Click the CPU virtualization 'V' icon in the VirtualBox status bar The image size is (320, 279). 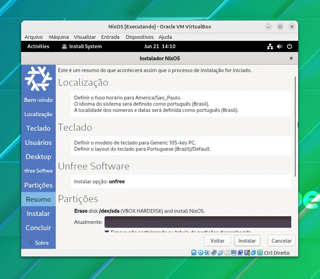click(247, 253)
